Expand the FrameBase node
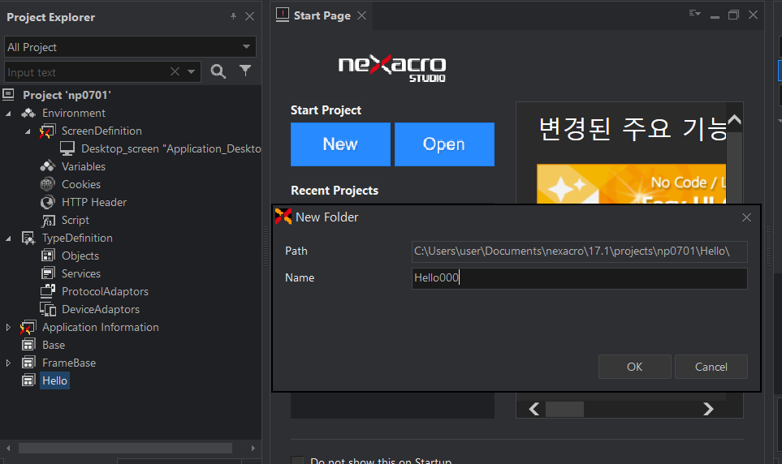The image size is (782, 464). (x=8, y=363)
